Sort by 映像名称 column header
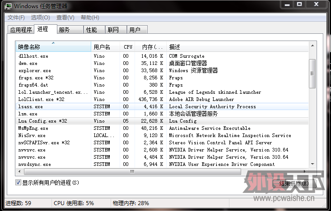This screenshot has height=211, width=331. click(x=53, y=46)
